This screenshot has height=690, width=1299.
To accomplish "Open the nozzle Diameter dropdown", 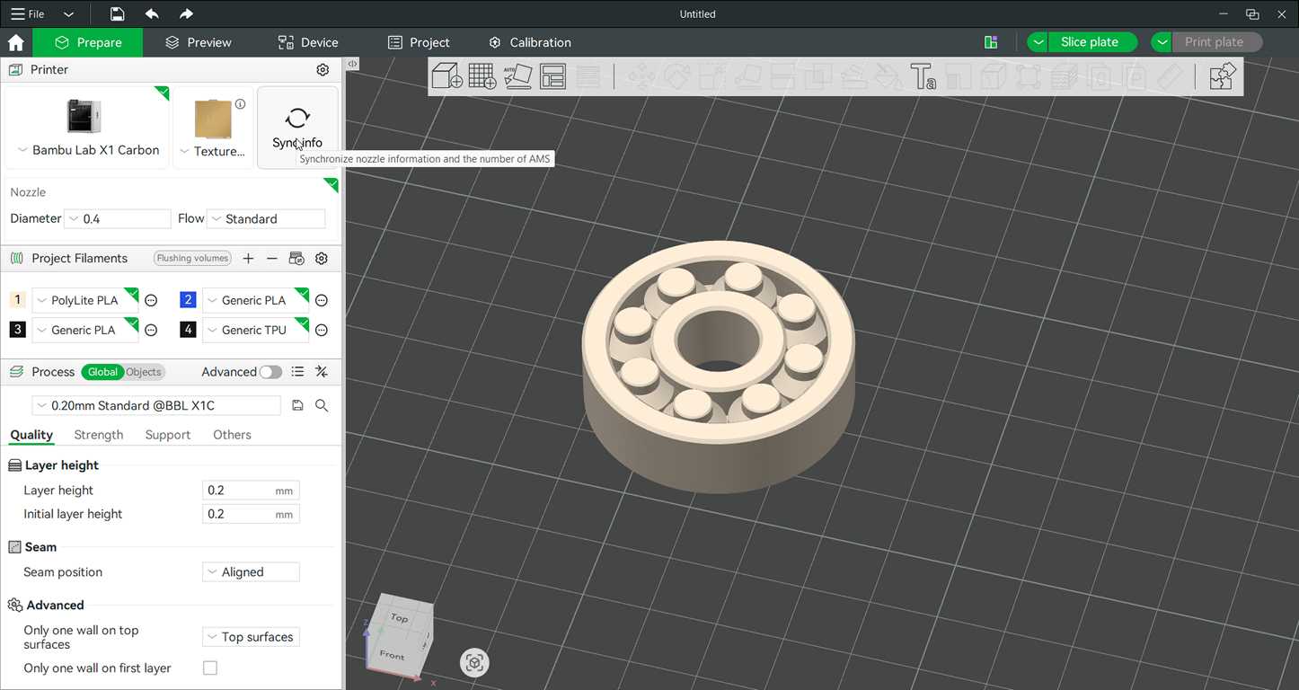I will [x=118, y=218].
